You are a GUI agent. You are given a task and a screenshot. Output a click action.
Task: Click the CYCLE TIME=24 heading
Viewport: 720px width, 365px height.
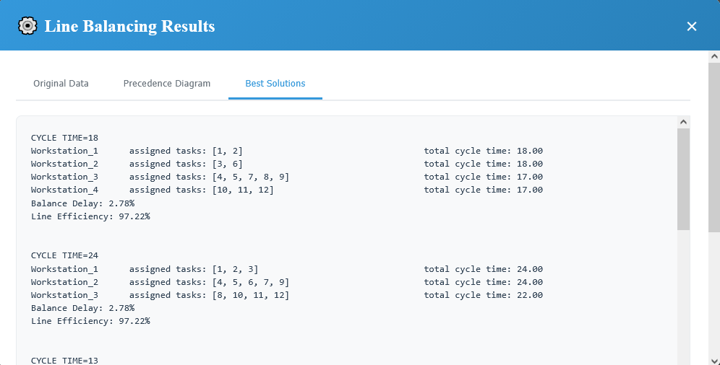click(64, 256)
